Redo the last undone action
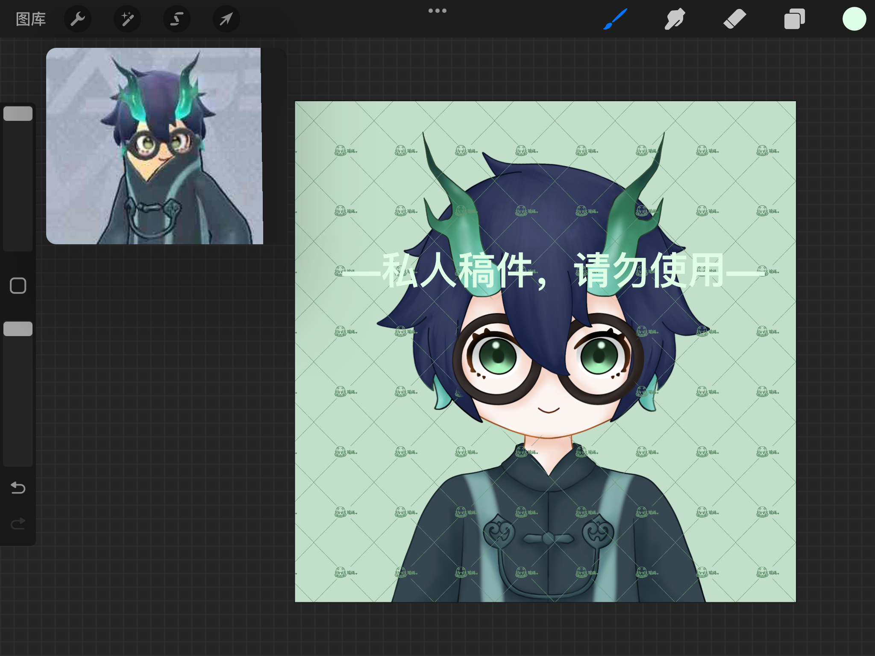The image size is (875, 656). coord(18,524)
